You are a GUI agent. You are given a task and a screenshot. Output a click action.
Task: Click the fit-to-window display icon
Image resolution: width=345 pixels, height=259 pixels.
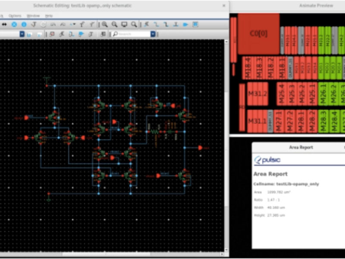click(123, 24)
